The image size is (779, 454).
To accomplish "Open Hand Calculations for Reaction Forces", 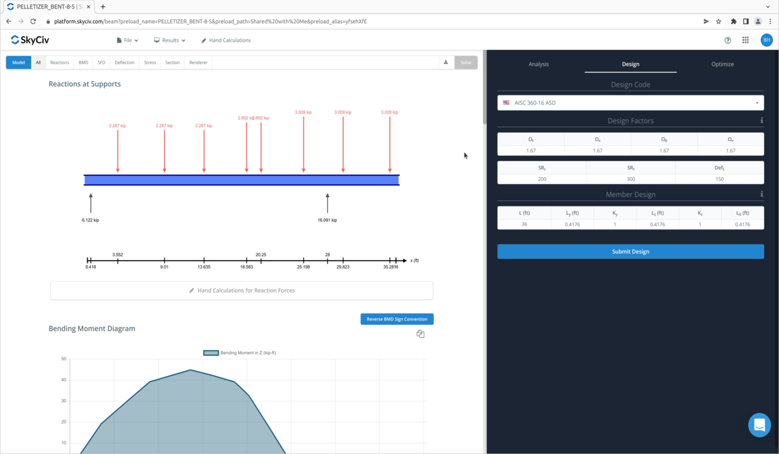I will click(241, 291).
